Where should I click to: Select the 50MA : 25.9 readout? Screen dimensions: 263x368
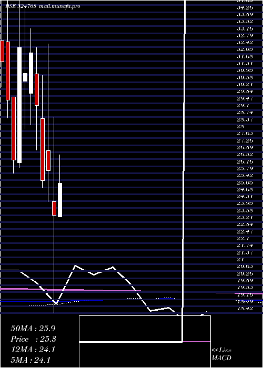(33, 329)
